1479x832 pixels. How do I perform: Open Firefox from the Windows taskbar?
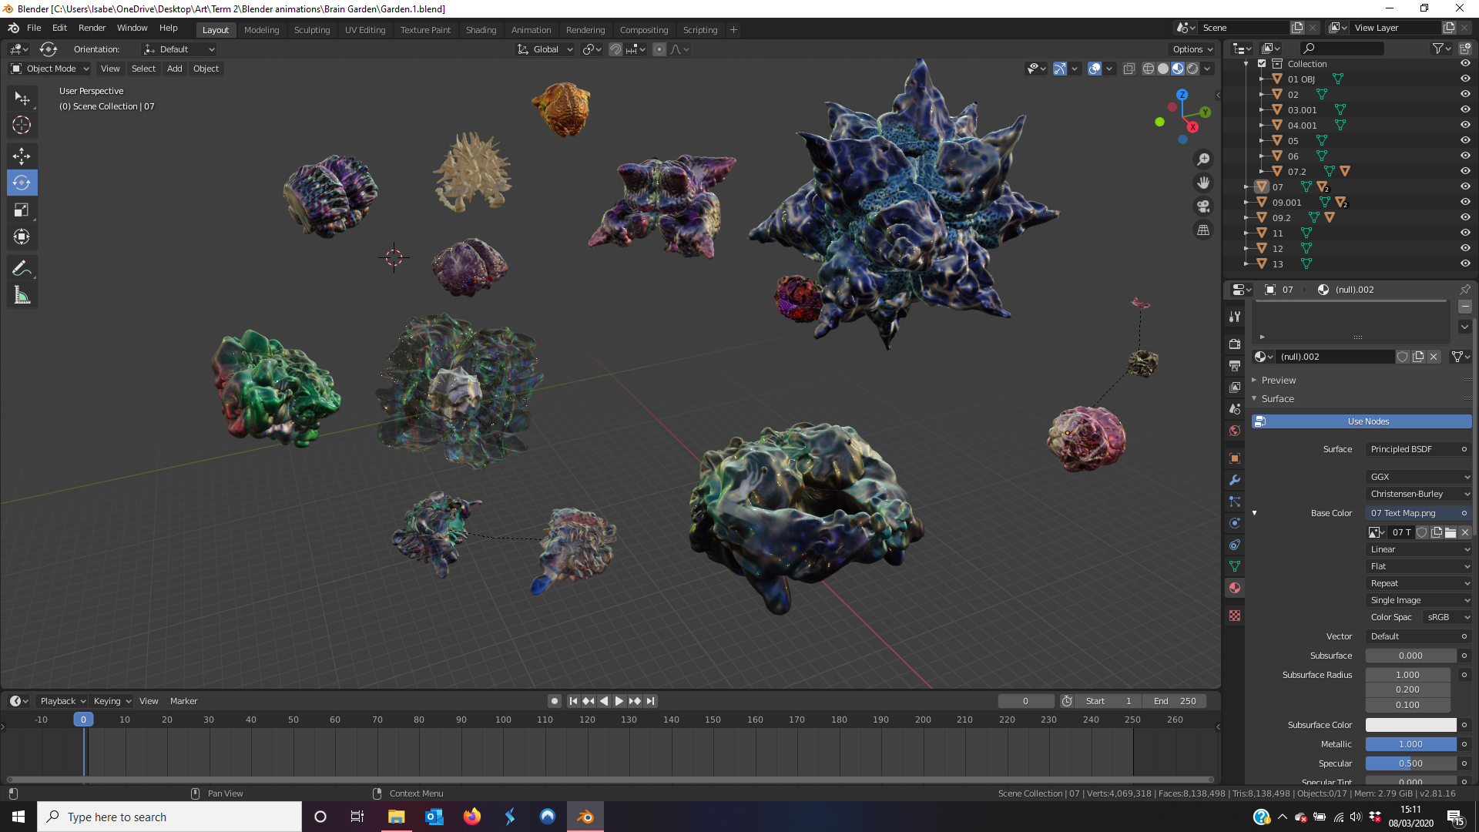(472, 817)
